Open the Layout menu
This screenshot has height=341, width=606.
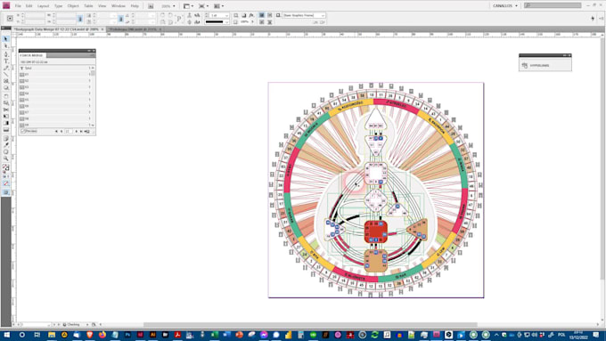pos(43,6)
